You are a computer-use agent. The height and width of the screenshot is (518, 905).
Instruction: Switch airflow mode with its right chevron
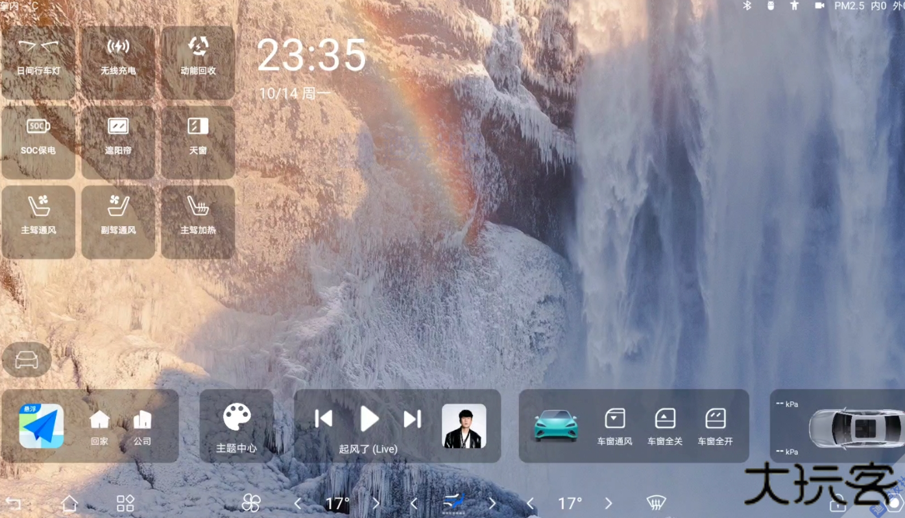tap(492, 503)
